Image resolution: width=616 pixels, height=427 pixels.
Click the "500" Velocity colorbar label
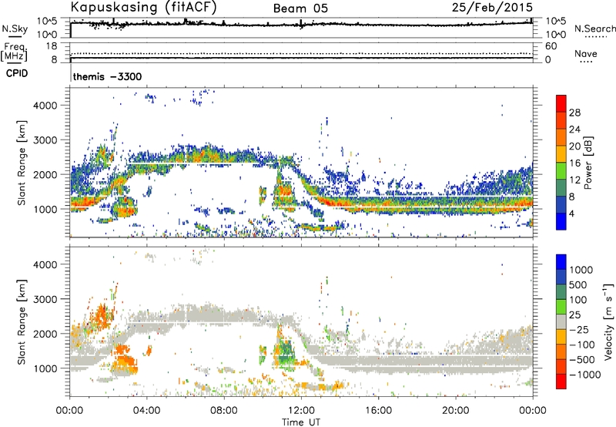(x=578, y=284)
